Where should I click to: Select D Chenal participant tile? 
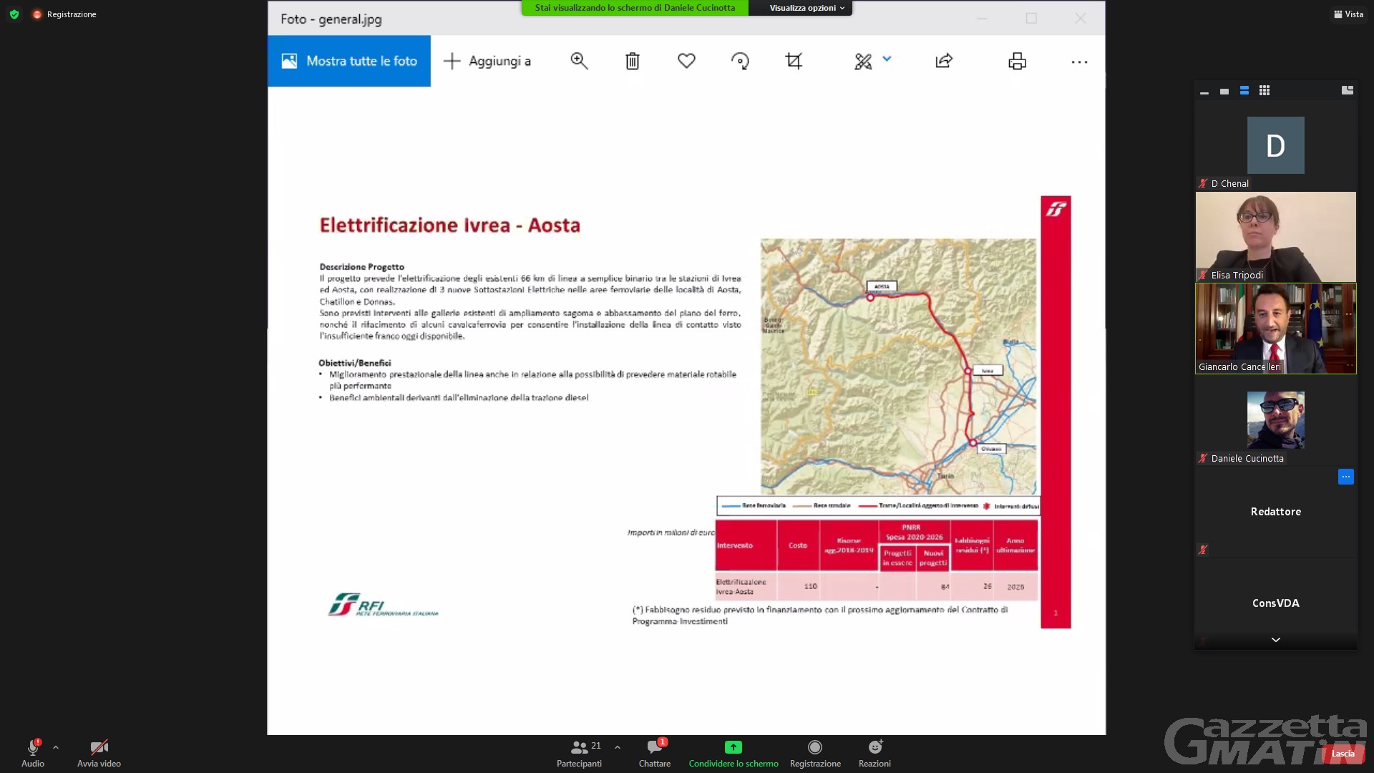[x=1276, y=145]
